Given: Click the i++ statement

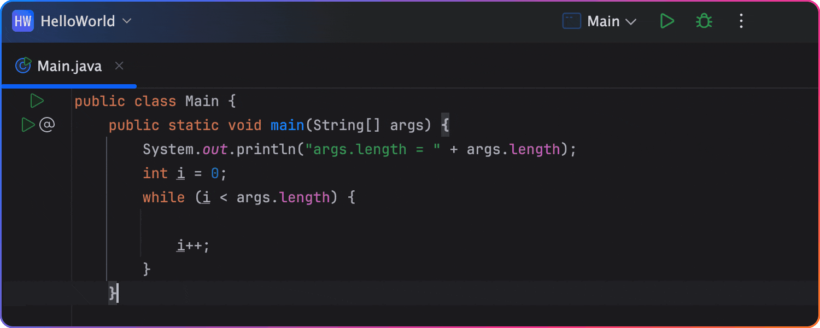Looking at the screenshot, I should point(193,245).
